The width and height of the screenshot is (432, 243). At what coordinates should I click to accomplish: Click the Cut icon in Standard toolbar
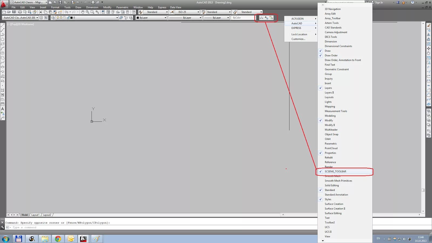[x=40, y=12]
